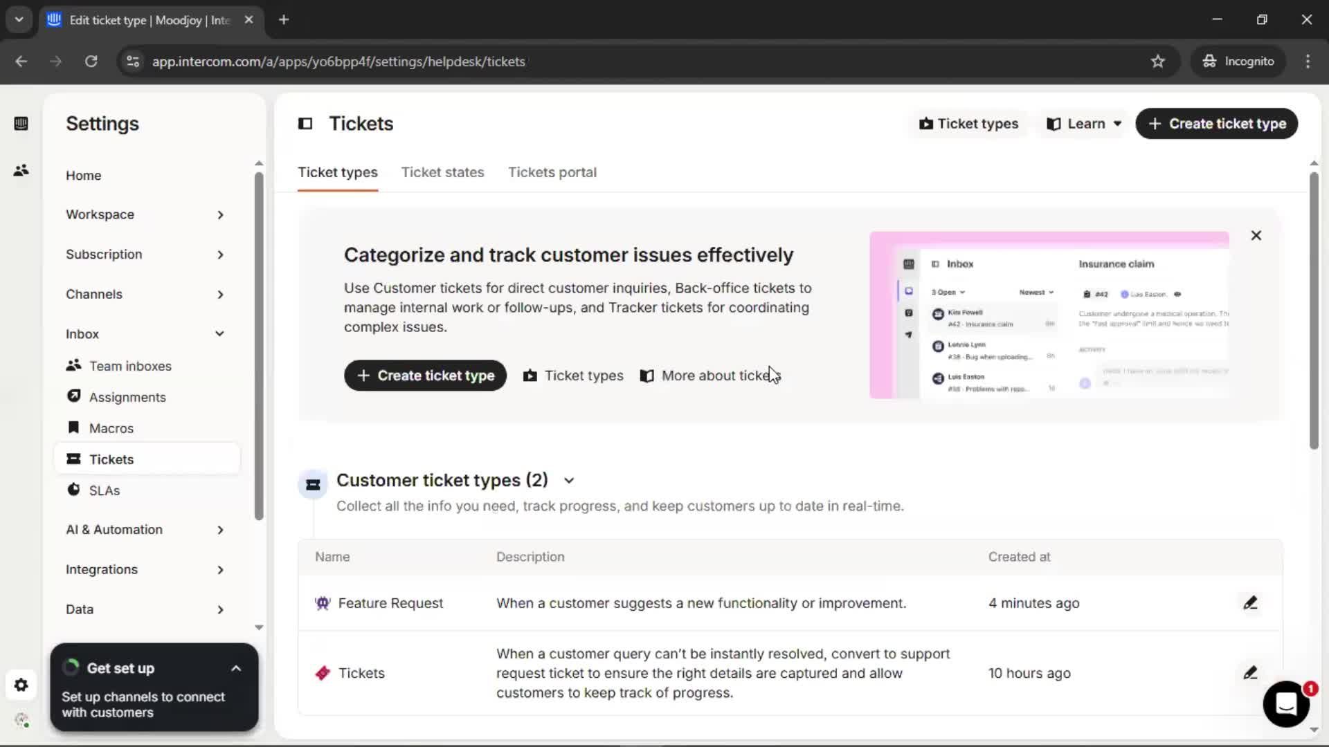Open More about tickets link

point(711,376)
